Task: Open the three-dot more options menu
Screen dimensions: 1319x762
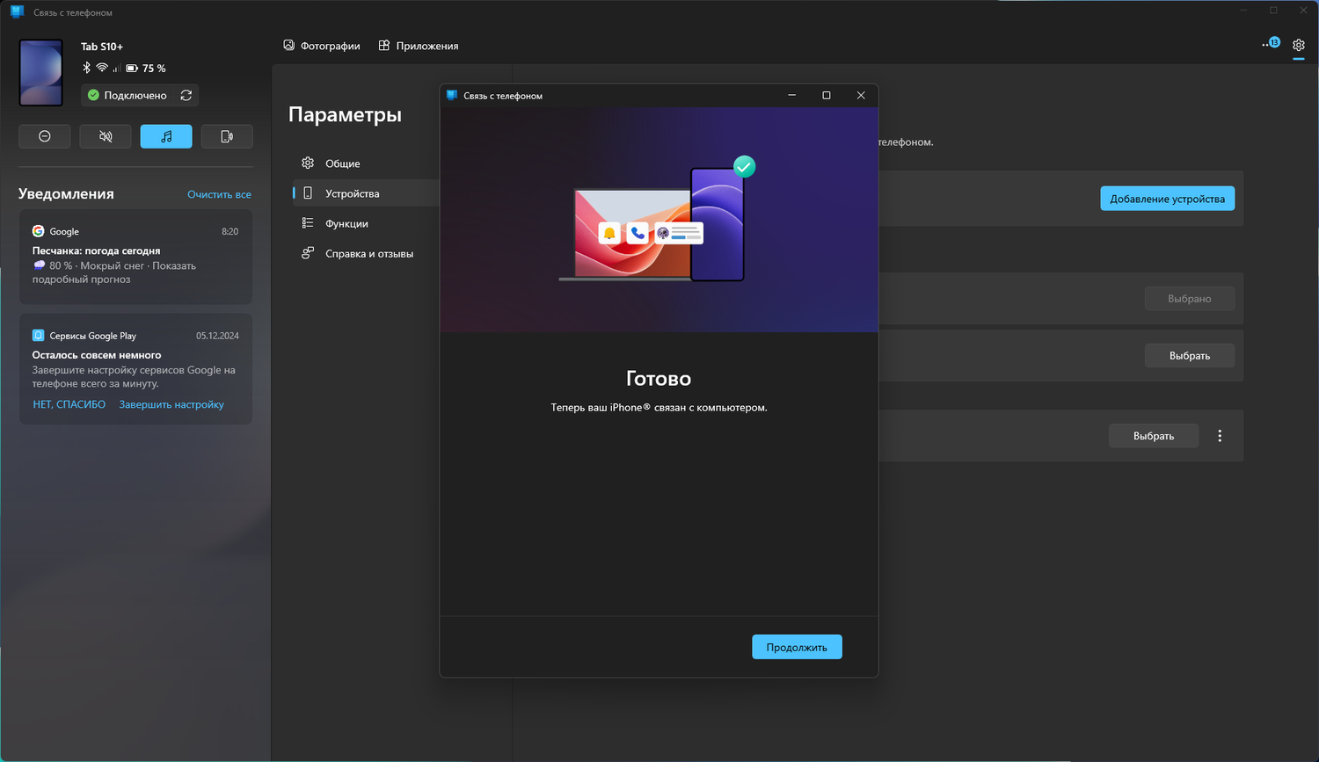Action: tap(1220, 436)
